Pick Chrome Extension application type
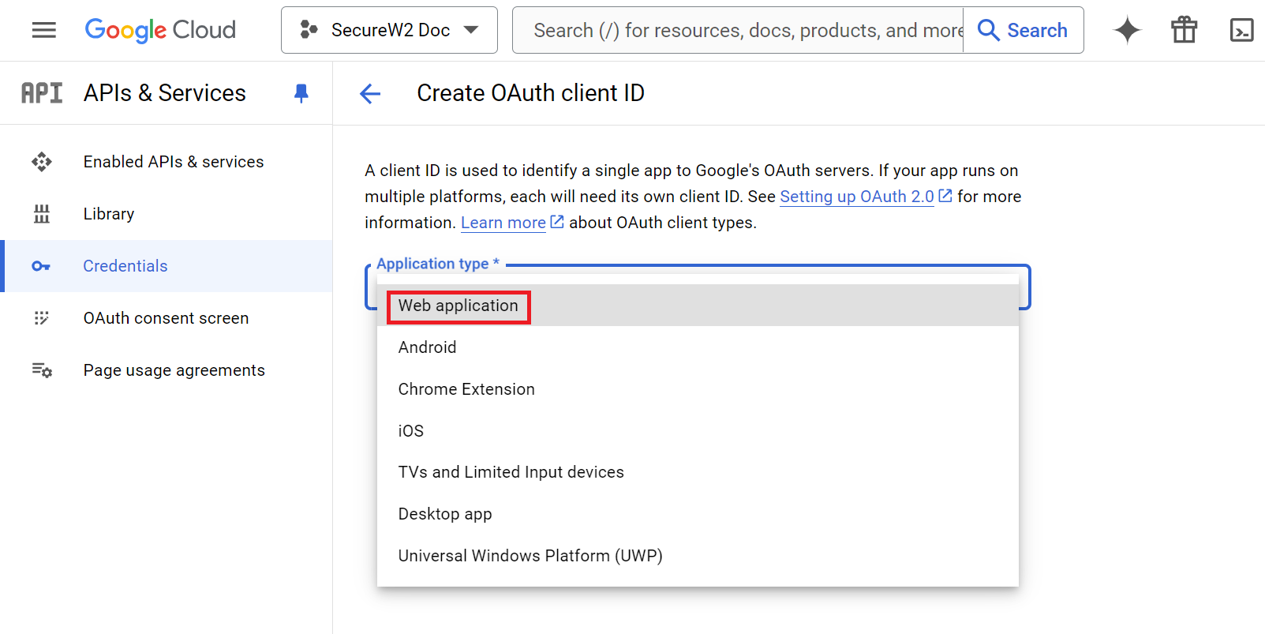 coord(466,389)
